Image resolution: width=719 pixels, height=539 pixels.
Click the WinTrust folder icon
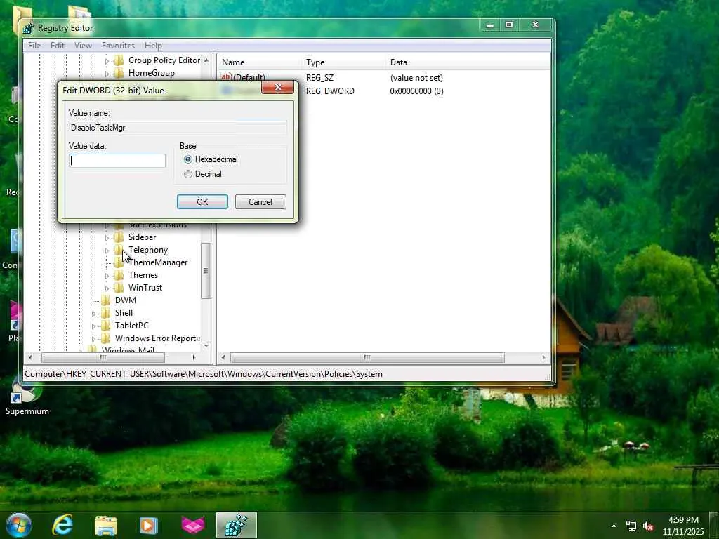coord(119,287)
